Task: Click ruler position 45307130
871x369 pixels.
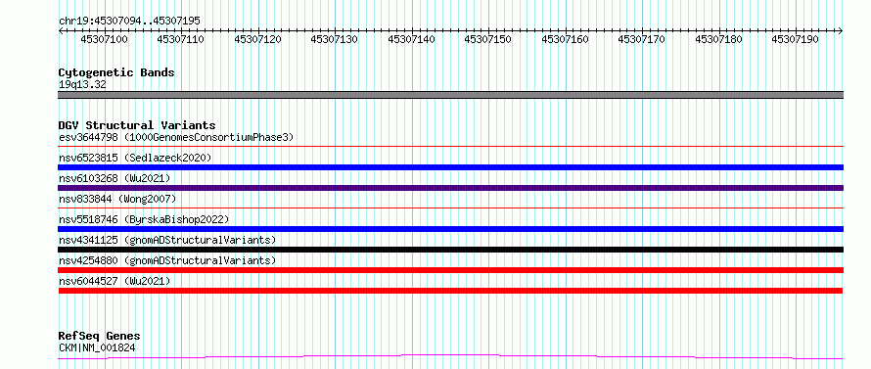Action: tap(335, 39)
